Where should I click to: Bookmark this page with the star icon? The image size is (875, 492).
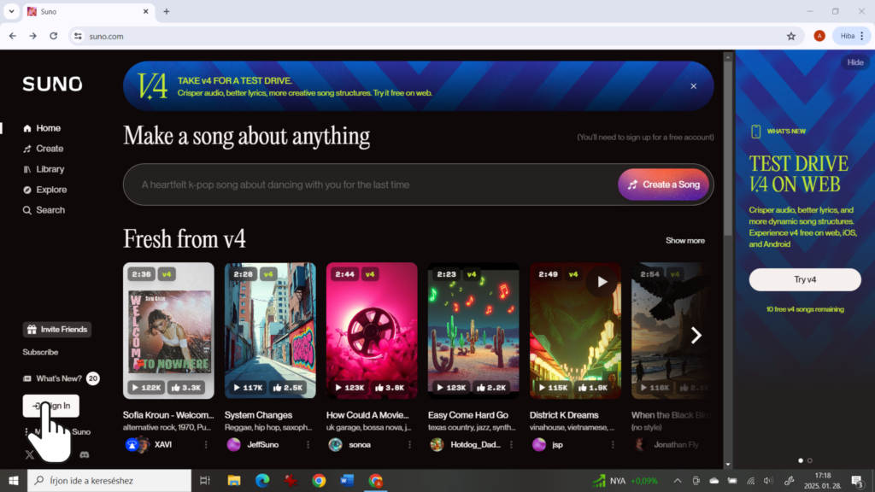click(790, 36)
